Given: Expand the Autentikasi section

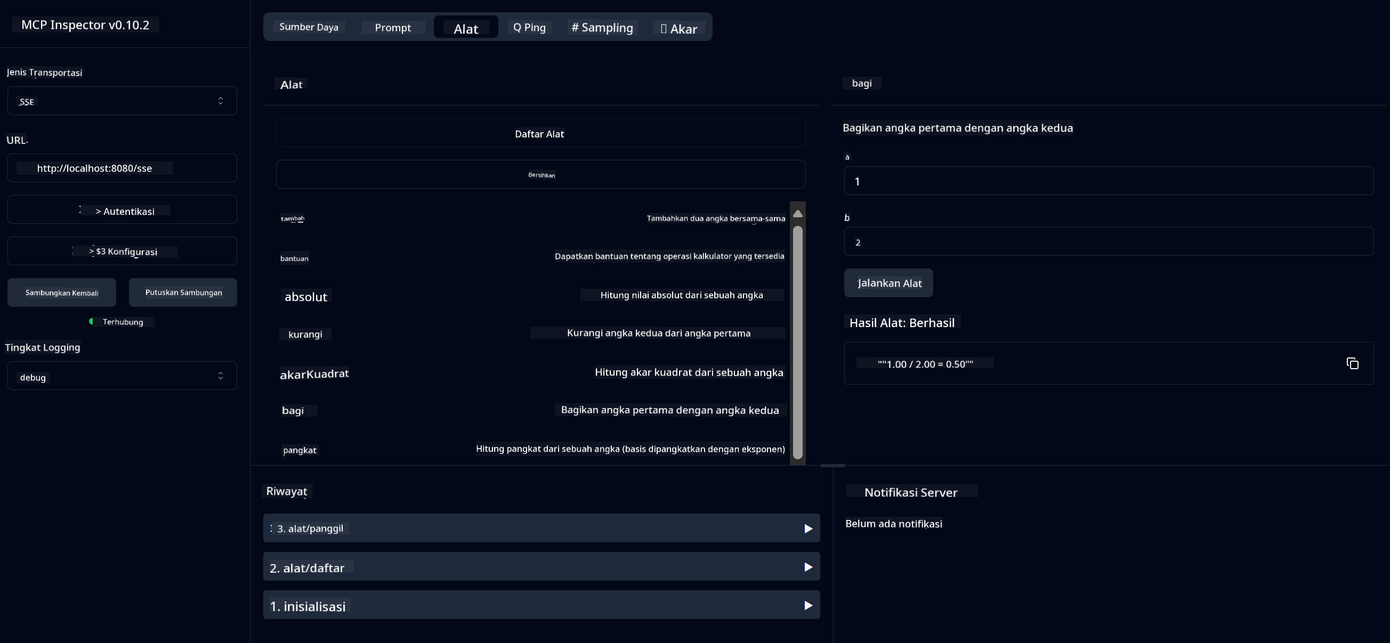Looking at the screenshot, I should 122,210.
